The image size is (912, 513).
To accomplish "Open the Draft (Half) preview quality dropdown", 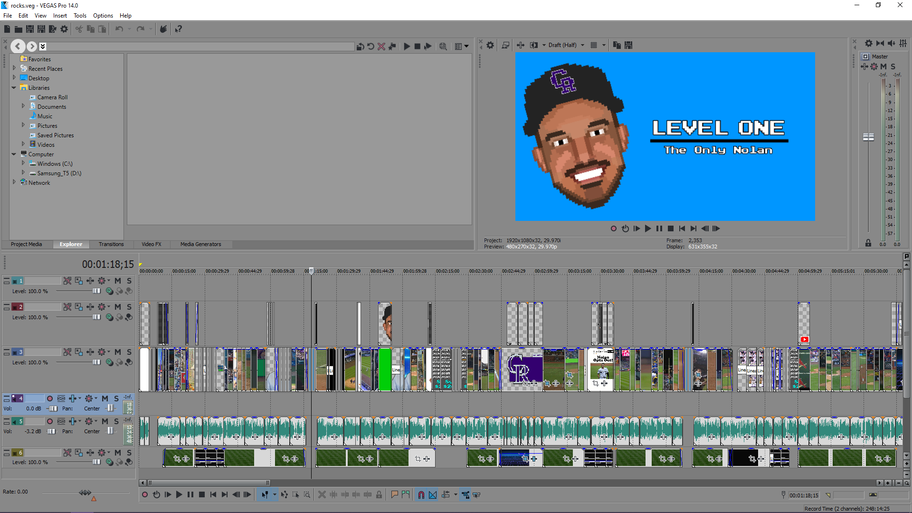I will point(566,45).
